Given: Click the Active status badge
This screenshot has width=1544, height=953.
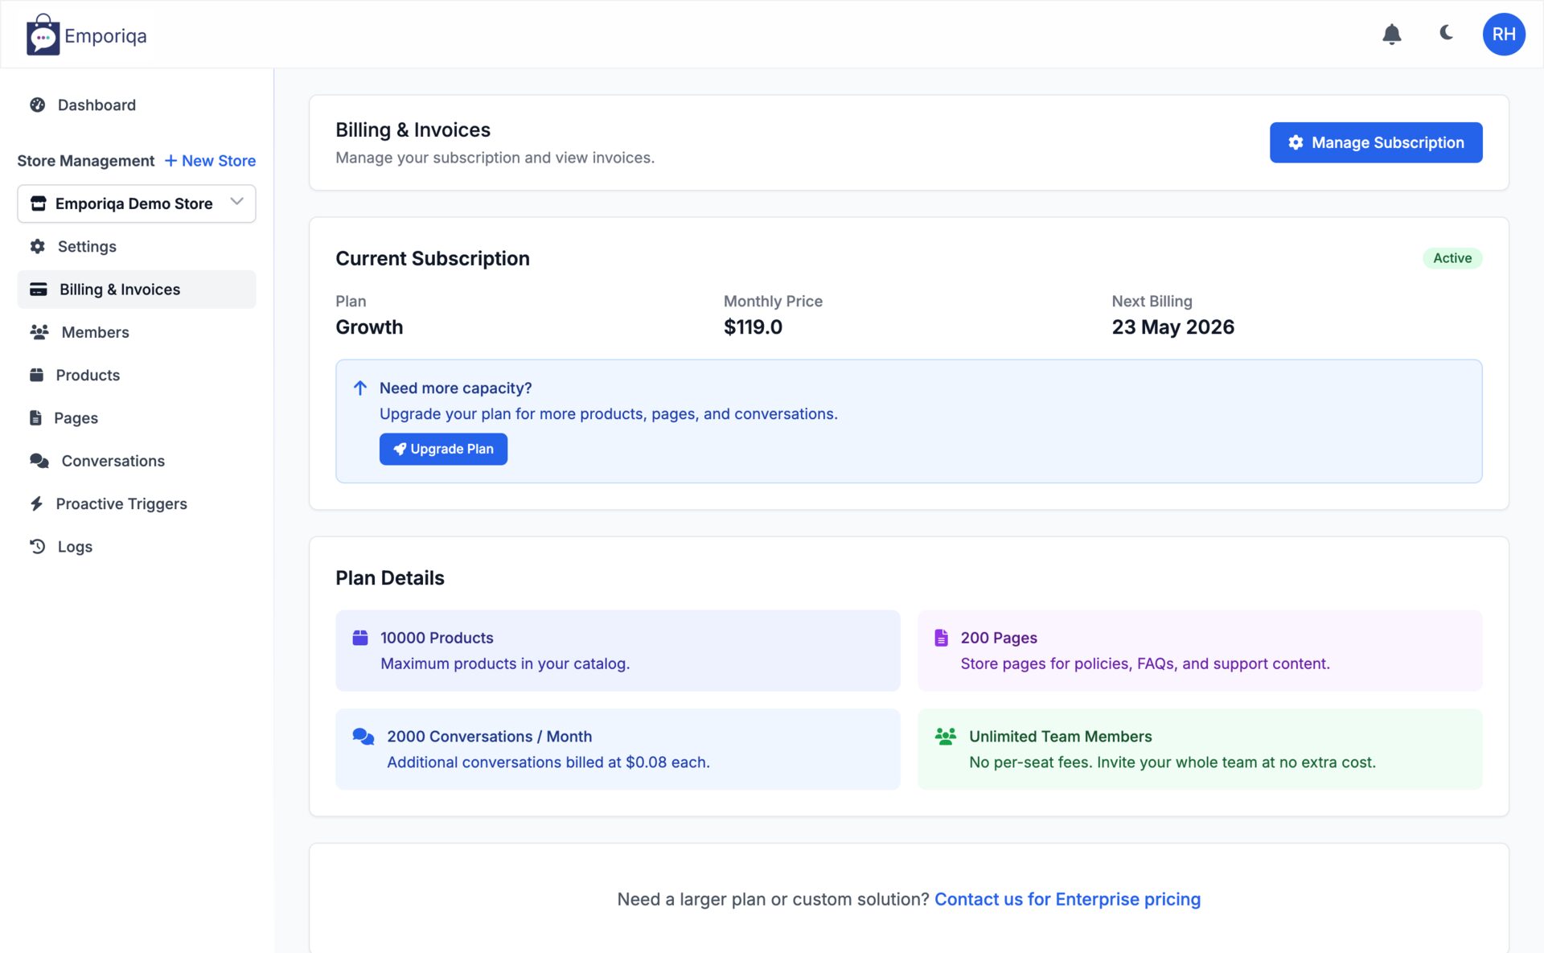Looking at the screenshot, I should (x=1452, y=258).
